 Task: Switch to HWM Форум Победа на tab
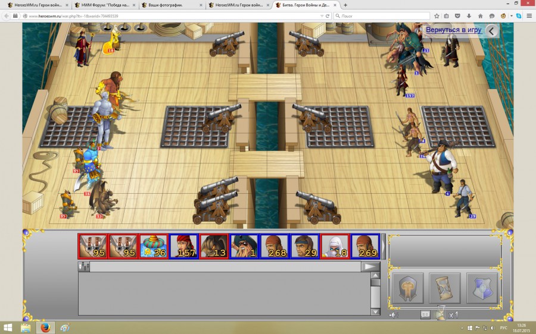click(105, 5)
